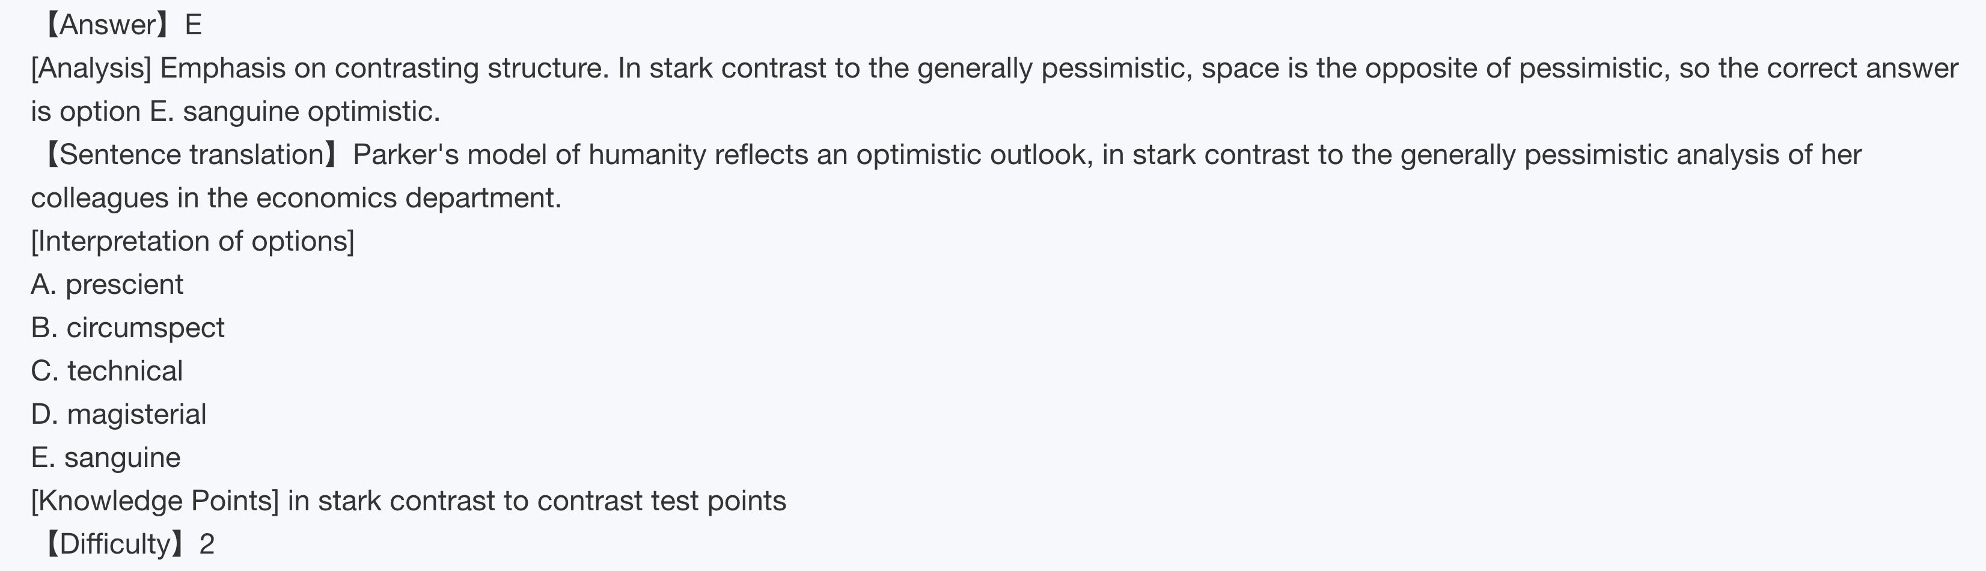The image size is (1986, 571).
Task: Select option D. magisterial
Action: click(x=119, y=415)
